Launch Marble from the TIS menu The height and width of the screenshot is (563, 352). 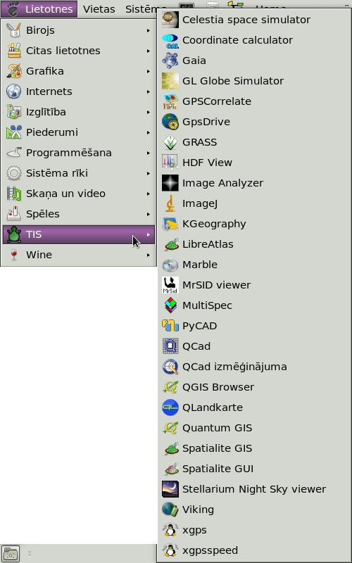tap(254, 265)
